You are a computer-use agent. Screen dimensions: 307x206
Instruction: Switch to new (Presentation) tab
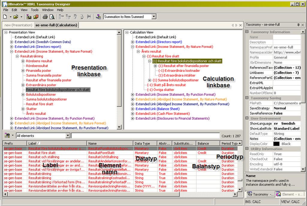(18, 25)
